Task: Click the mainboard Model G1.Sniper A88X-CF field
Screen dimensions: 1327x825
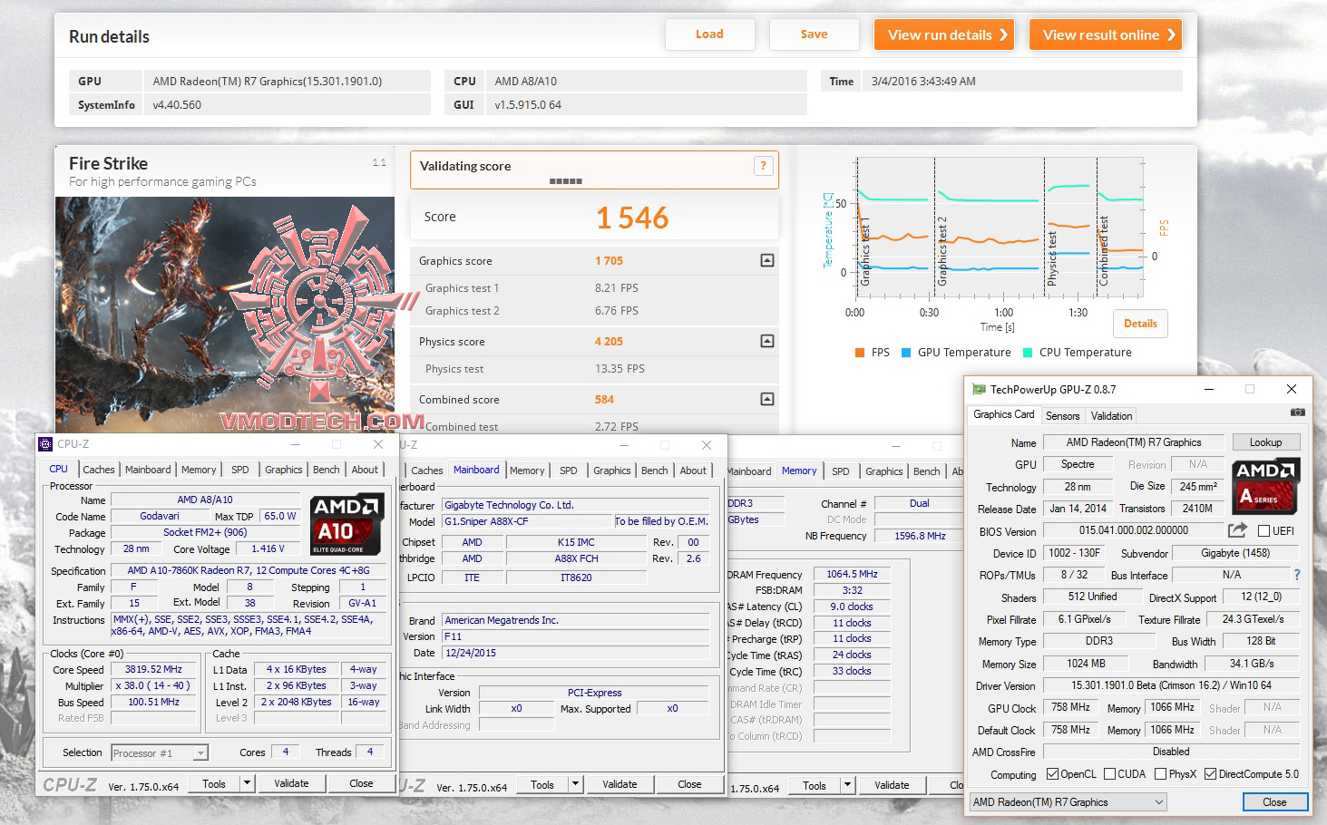Action: point(527,521)
